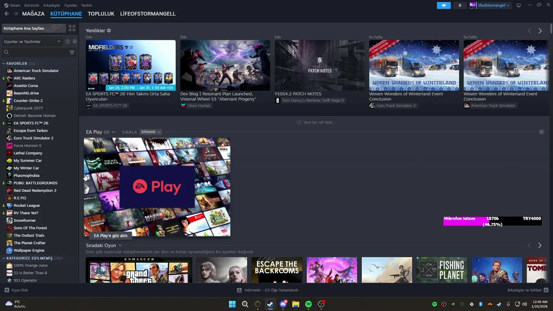Image resolution: width=553 pixels, height=311 pixels.
Task: Expand the EA Play shelf dropdown
Action: click(x=113, y=132)
